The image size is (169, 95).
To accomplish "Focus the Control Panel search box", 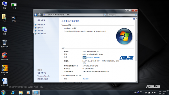I will pyautogui.click(x=122, y=15).
